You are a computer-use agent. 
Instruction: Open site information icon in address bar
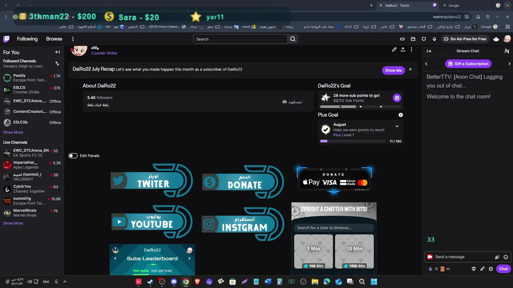[467, 17]
